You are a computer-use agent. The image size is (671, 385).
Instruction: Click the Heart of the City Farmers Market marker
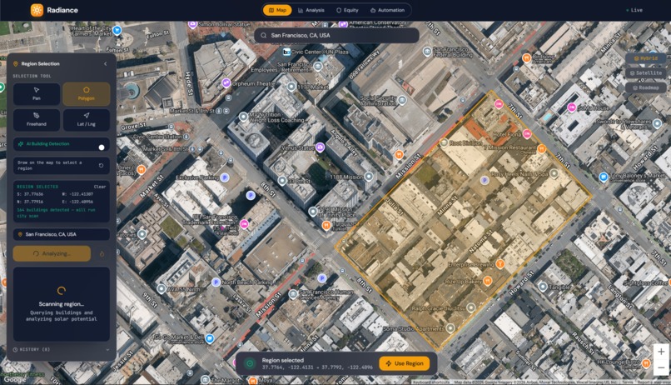click(x=117, y=30)
